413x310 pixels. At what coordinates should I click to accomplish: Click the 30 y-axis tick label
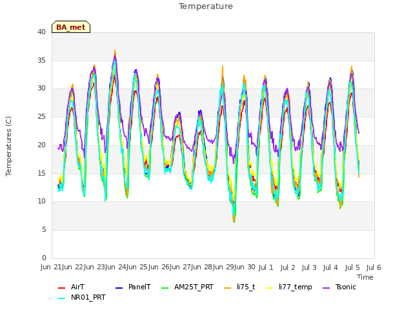click(41, 88)
